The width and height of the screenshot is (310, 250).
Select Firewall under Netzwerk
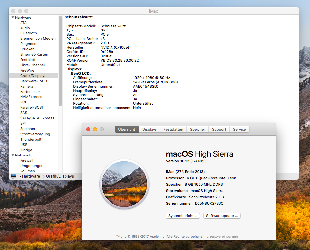(27, 160)
